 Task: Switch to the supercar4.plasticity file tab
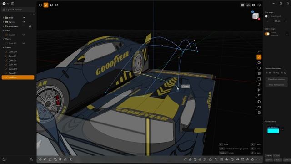click(18, 10)
